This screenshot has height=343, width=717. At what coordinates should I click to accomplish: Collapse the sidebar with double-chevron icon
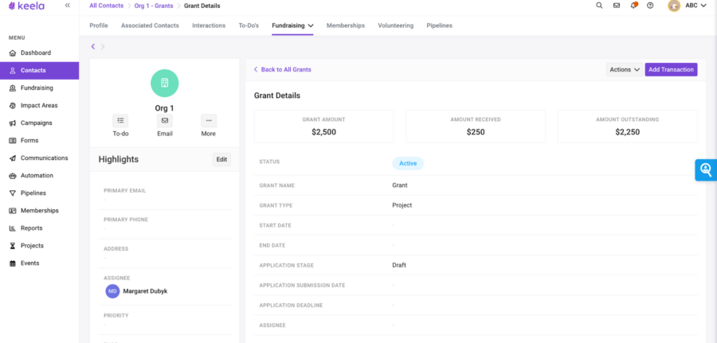tap(68, 6)
